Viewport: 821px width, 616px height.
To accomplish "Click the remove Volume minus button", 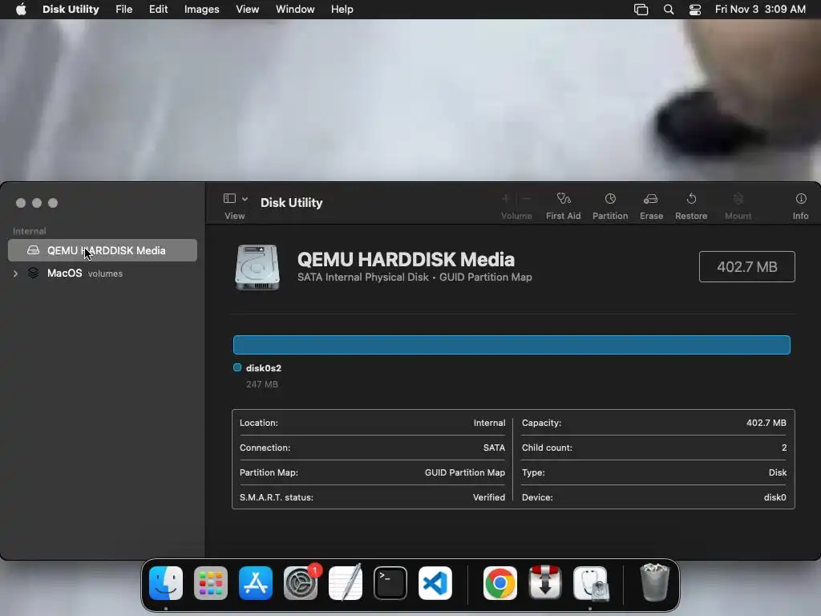I will [527, 199].
